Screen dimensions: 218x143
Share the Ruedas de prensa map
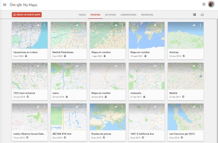[116, 107]
